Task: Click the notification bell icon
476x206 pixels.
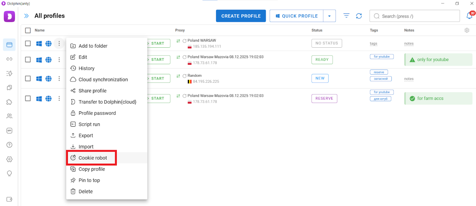Action: (469, 16)
